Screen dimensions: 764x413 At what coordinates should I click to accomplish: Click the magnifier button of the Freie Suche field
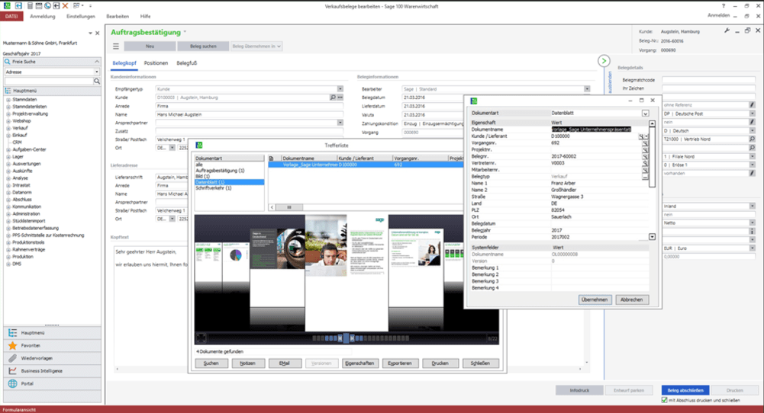[96, 82]
